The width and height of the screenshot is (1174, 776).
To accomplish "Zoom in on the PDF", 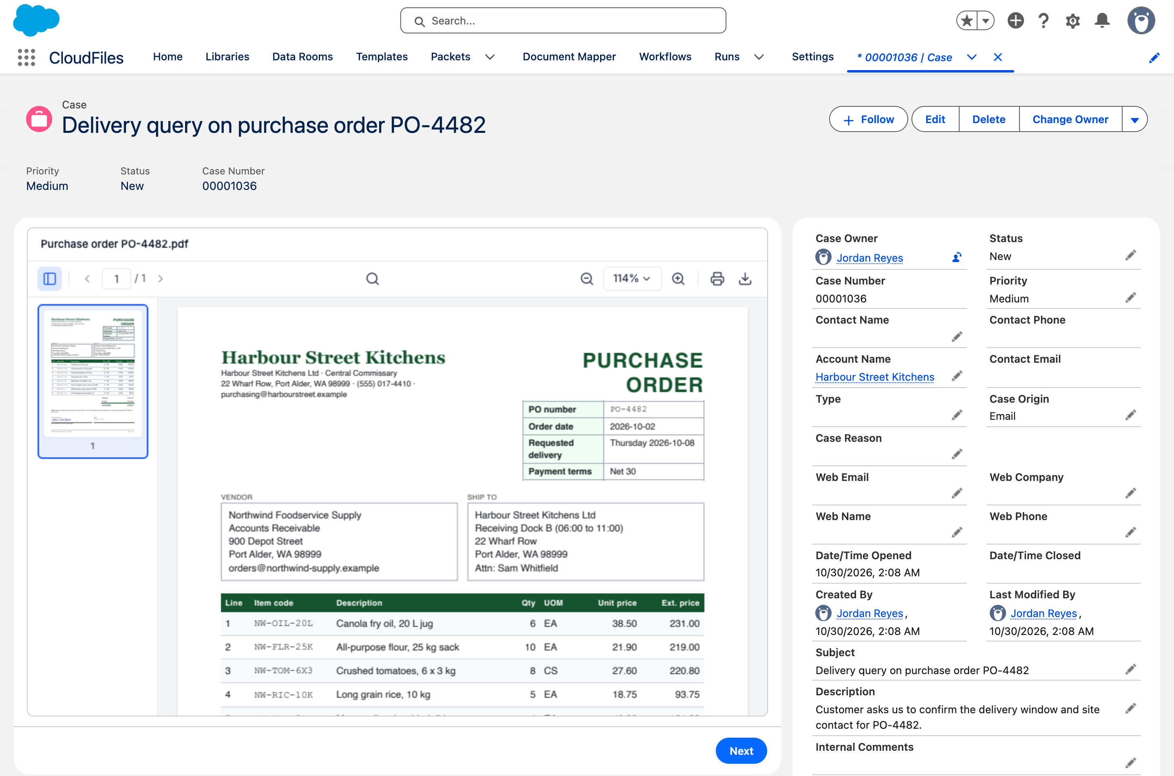I will (678, 279).
